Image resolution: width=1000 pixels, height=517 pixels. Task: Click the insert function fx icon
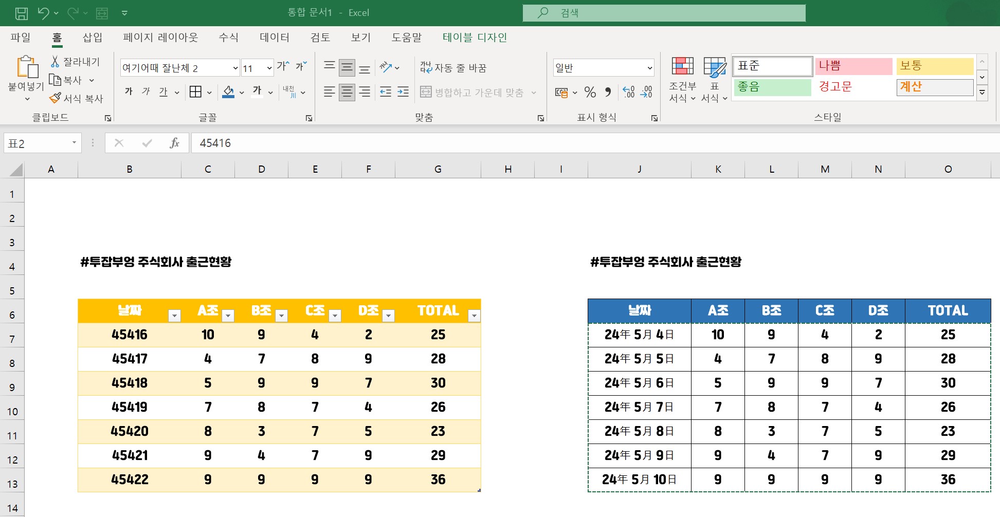tap(174, 143)
